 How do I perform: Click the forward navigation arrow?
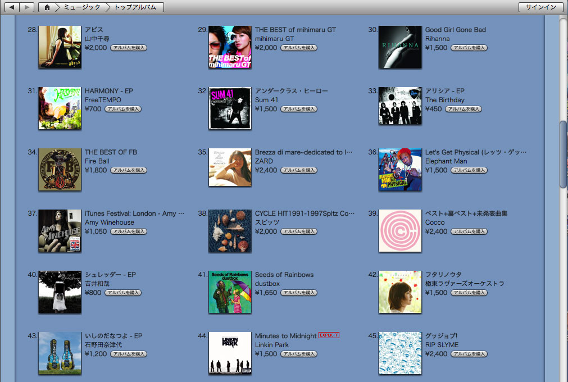(x=26, y=7)
